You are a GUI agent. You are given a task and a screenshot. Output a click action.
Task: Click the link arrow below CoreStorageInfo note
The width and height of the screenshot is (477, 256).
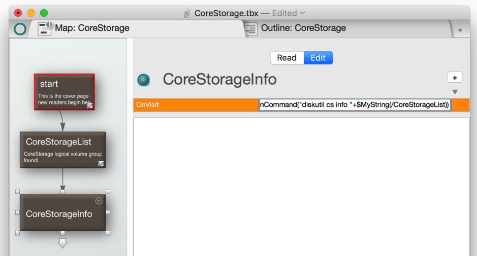point(62,243)
